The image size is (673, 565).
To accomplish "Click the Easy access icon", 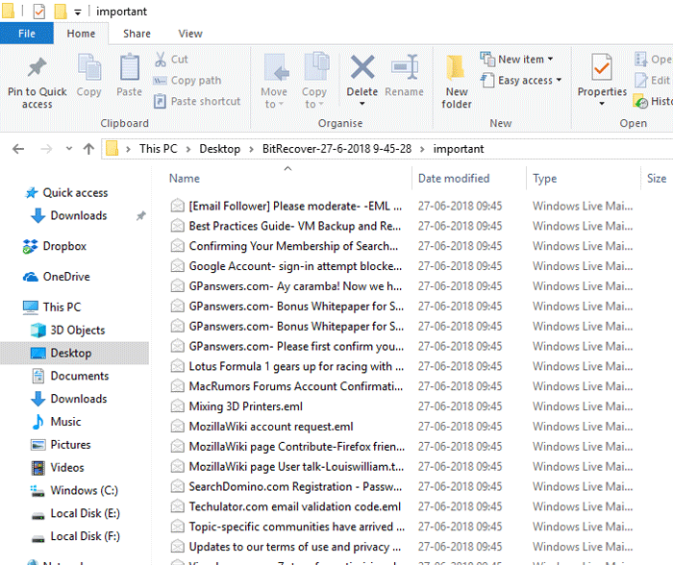I will (x=487, y=80).
